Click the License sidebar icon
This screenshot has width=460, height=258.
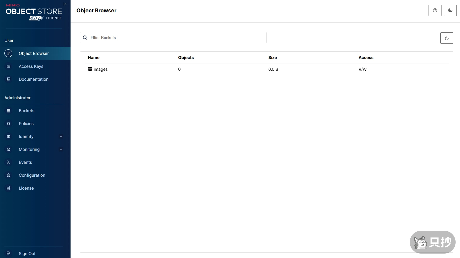click(9, 188)
